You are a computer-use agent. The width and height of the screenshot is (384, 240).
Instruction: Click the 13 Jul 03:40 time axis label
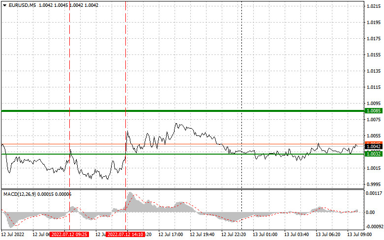(296, 235)
